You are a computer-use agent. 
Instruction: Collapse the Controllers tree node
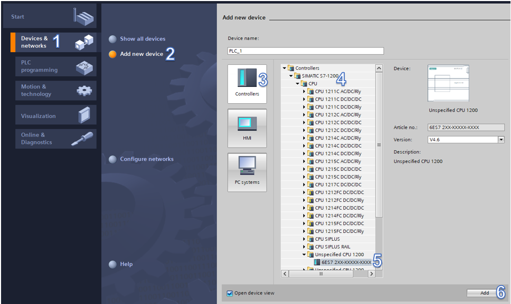click(284, 68)
